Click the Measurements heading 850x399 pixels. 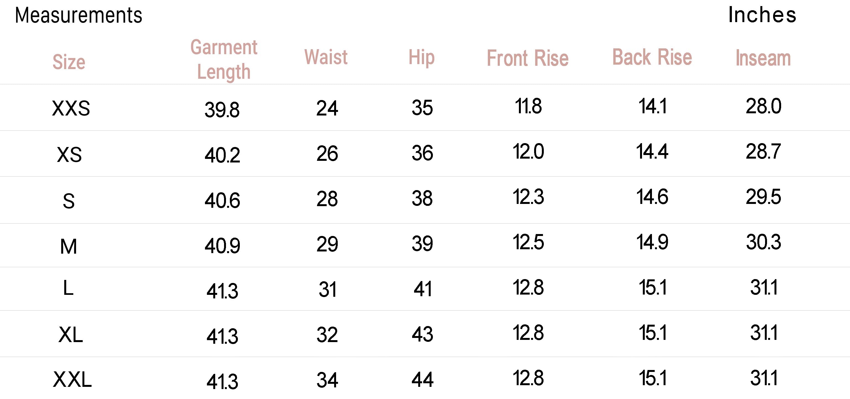coord(79,15)
